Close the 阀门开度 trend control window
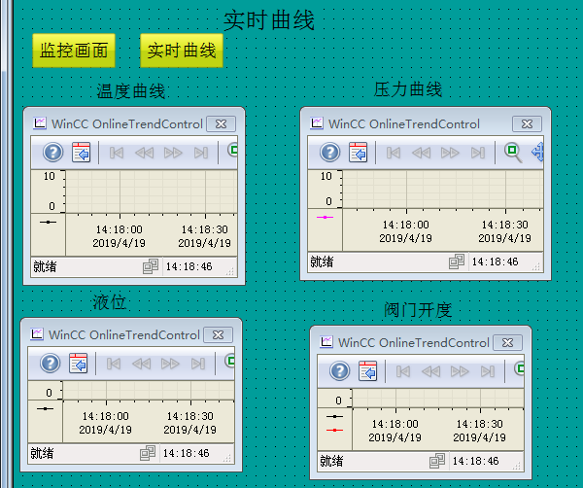This screenshot has width=583, height=488. (x=507, y=342)
